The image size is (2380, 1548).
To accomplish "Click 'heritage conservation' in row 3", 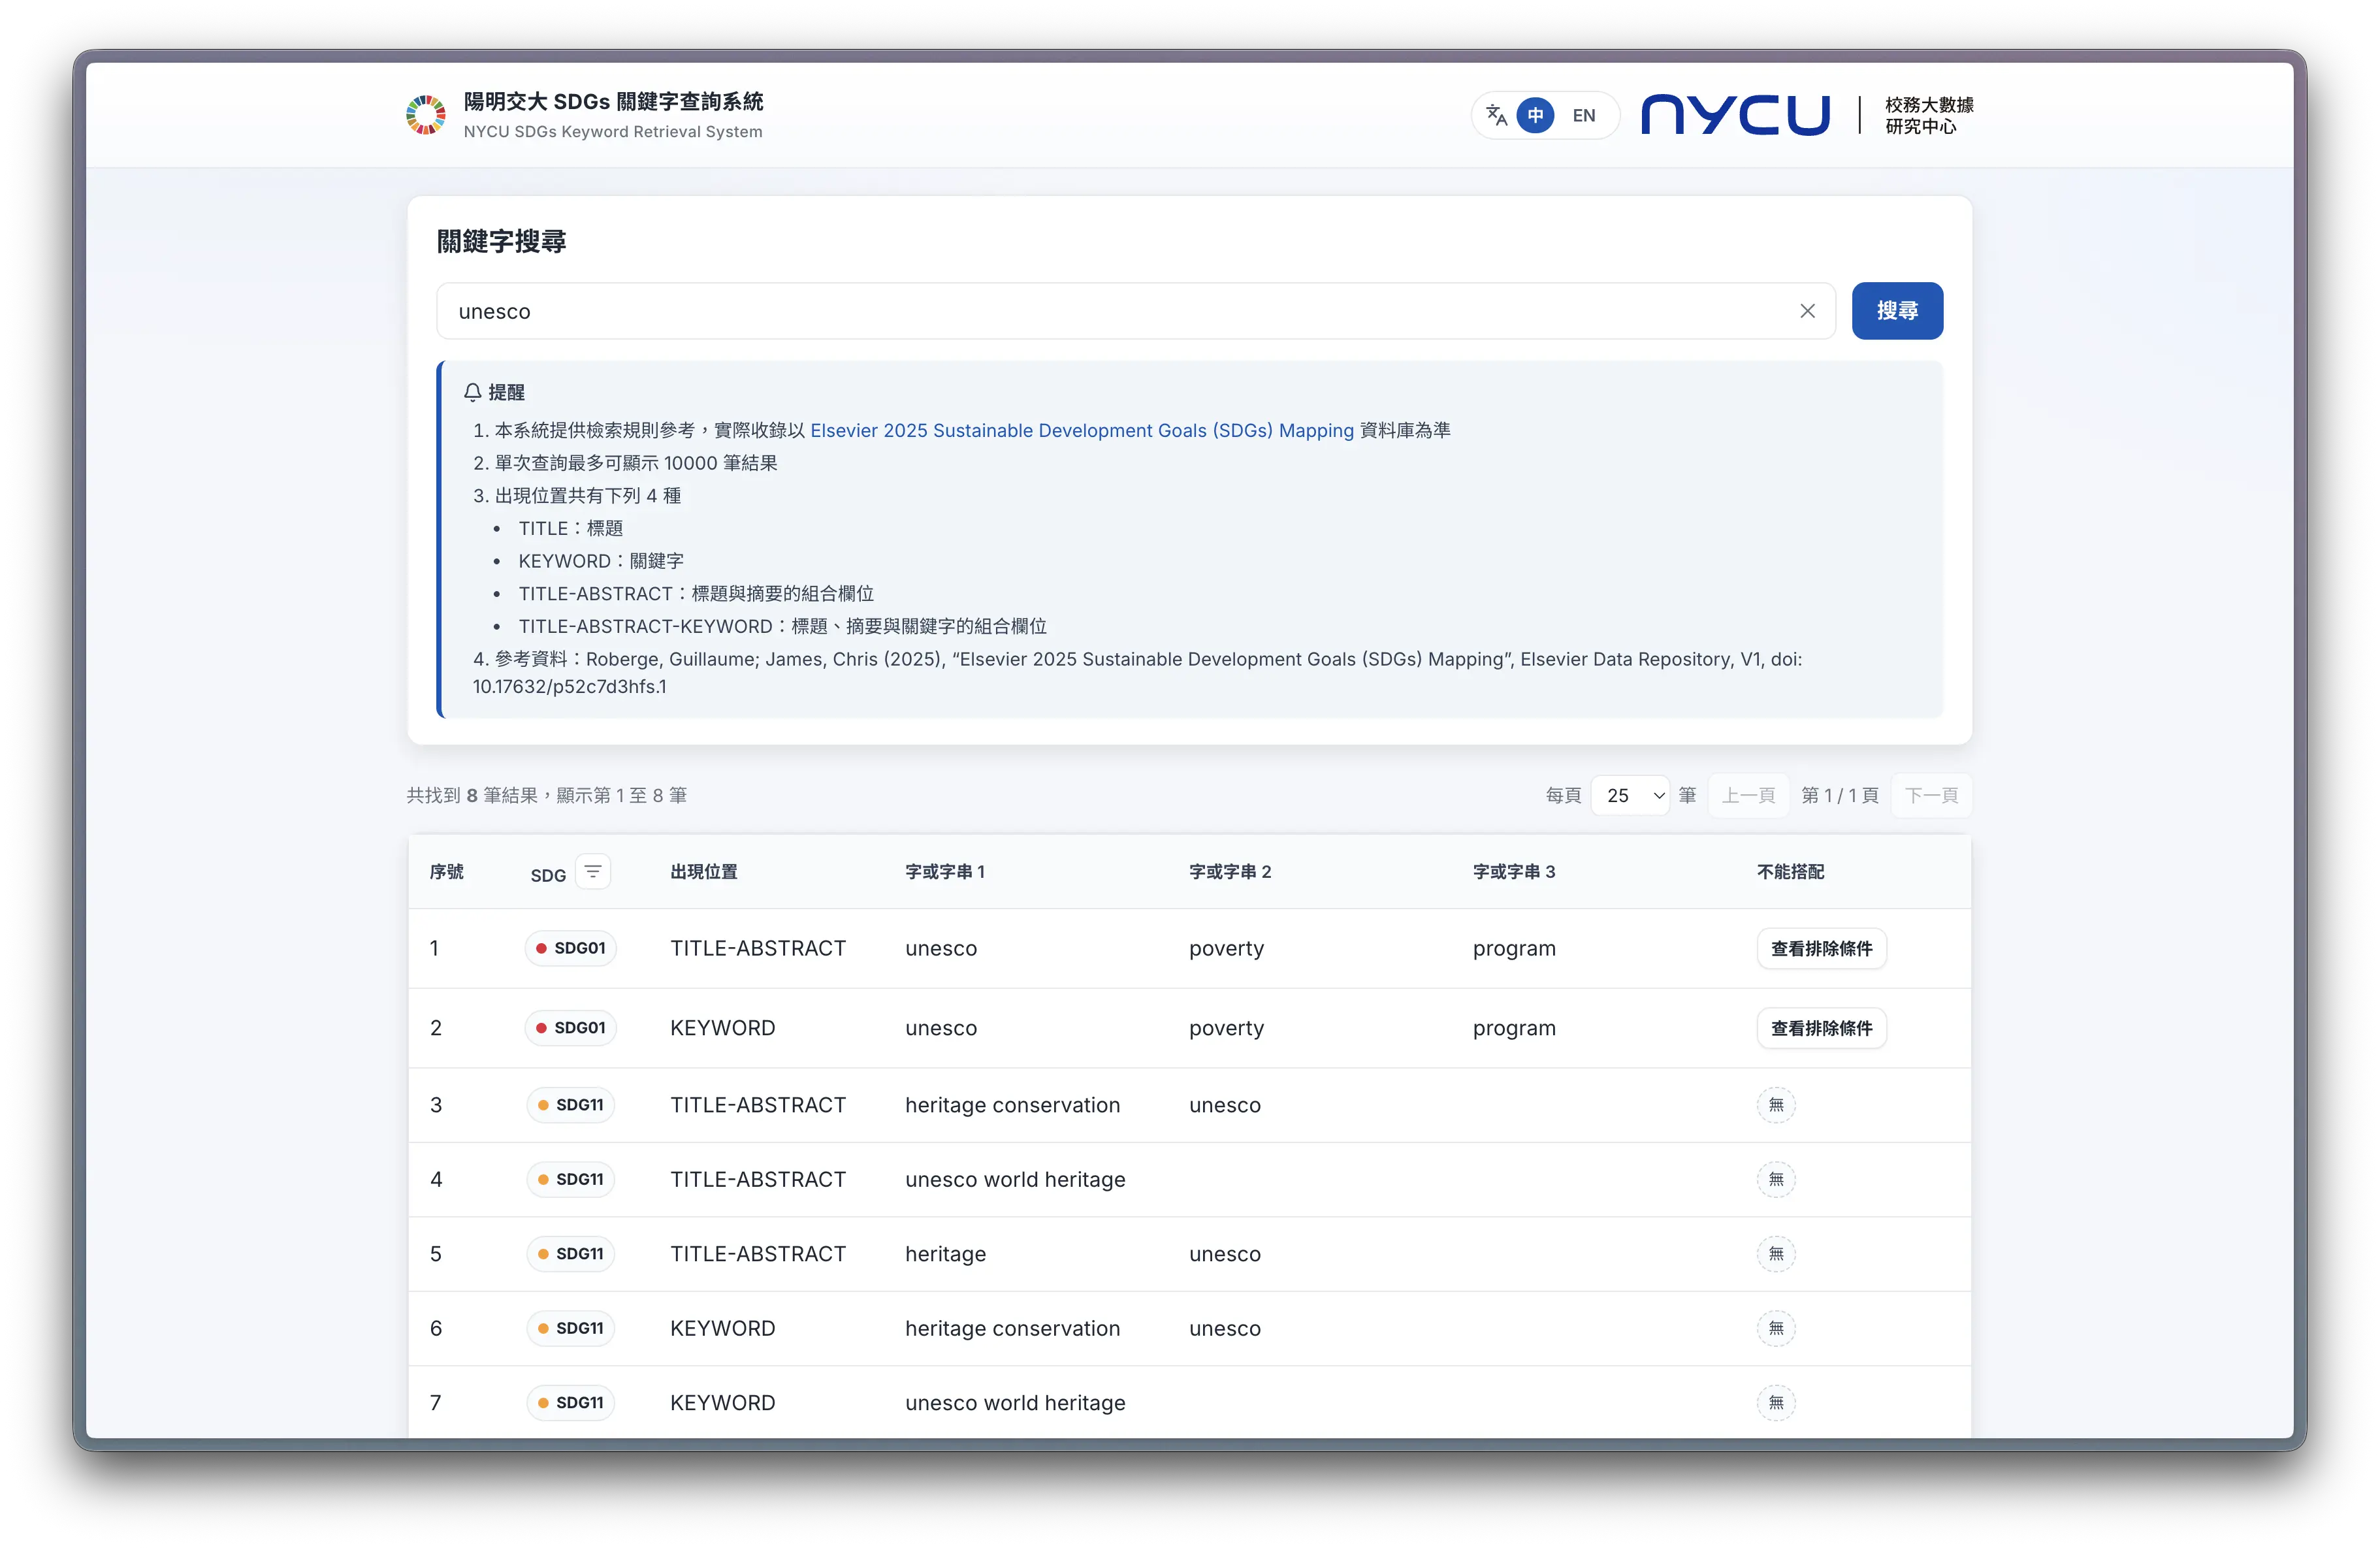I will [x=1012, y=1105].
